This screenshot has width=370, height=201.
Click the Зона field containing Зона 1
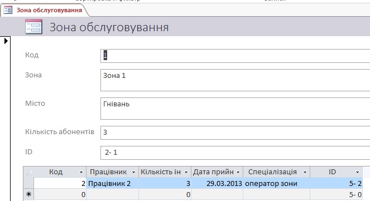pyautogui.click(x=236, y=80)
